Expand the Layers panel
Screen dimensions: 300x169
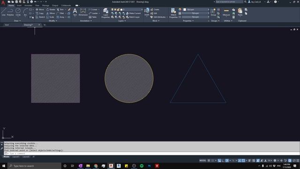[x=122, y=21]
